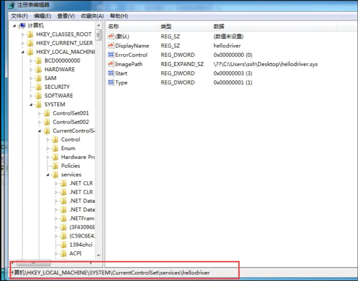This screenshot has height=281, width=358.
Task: Click the REG_EXPAND_SZ type cell
Action: click(x=182, y=64)
